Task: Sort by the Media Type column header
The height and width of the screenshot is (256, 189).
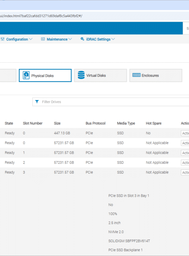Action: click(126, 123)
